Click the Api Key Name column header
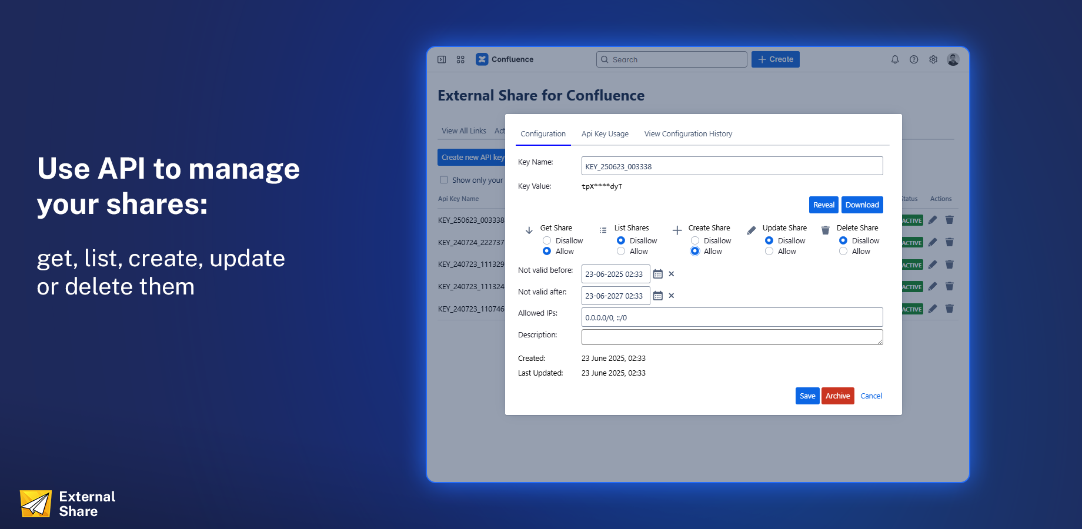Image resolution: width=1082 pixels, height=529 pixels. point(458,199)
